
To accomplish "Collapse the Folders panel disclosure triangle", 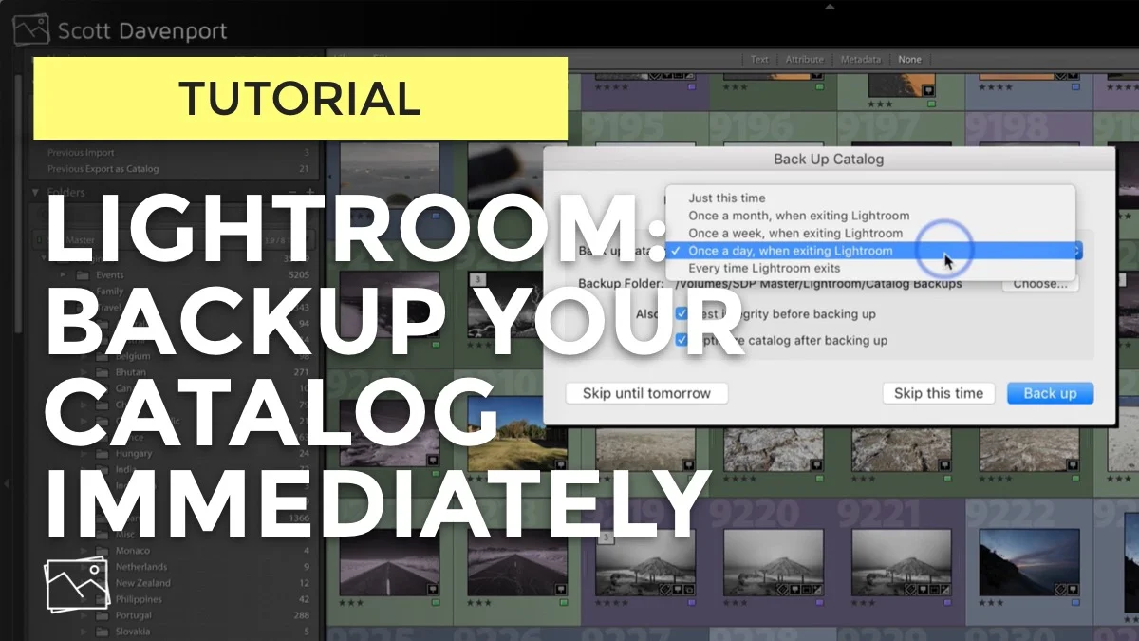I will point(34,192).
